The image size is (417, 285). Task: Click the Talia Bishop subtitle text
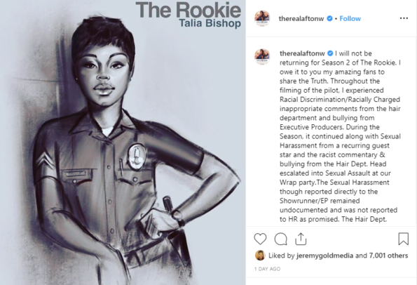pyautogui.click(x=210, y=23)
